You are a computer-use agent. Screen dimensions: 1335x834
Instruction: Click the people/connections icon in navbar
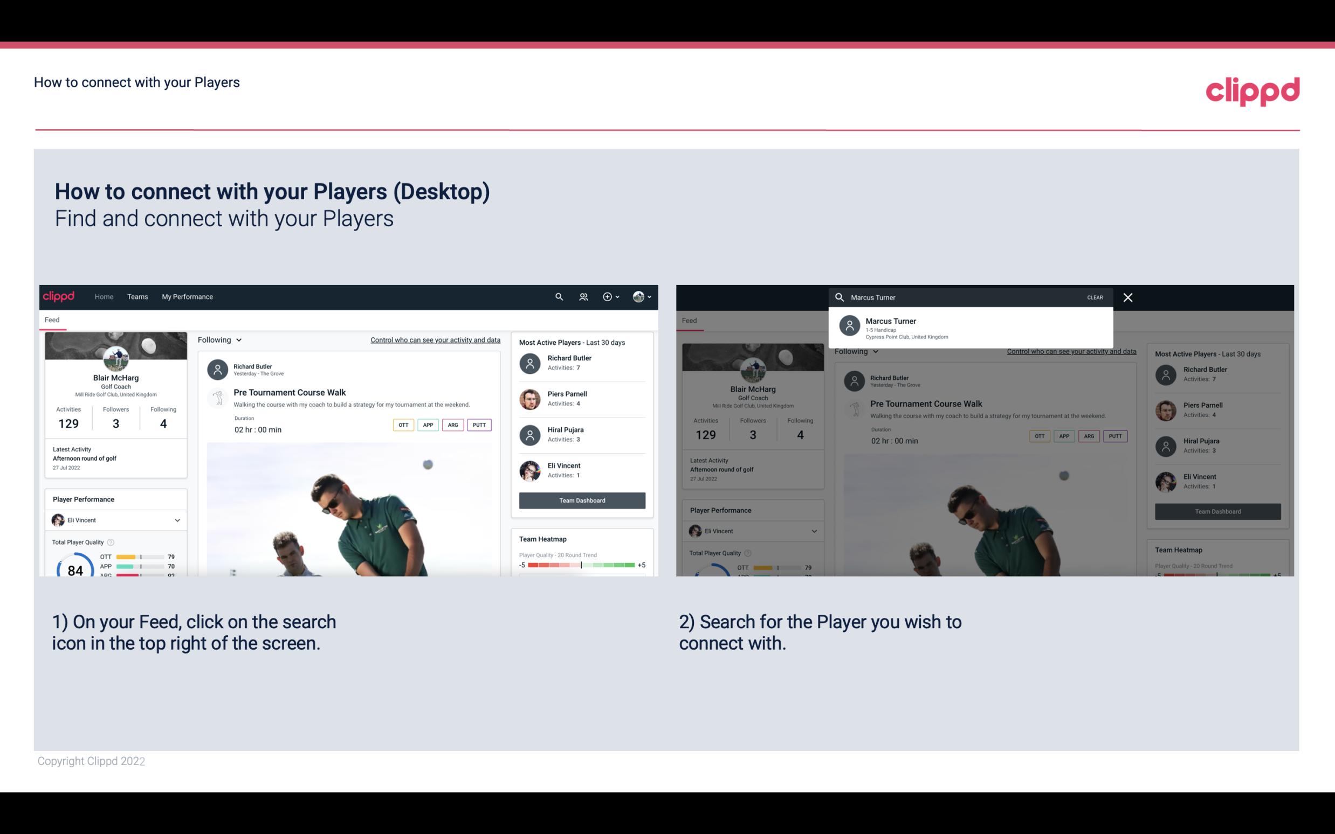(x=583, y=296)
